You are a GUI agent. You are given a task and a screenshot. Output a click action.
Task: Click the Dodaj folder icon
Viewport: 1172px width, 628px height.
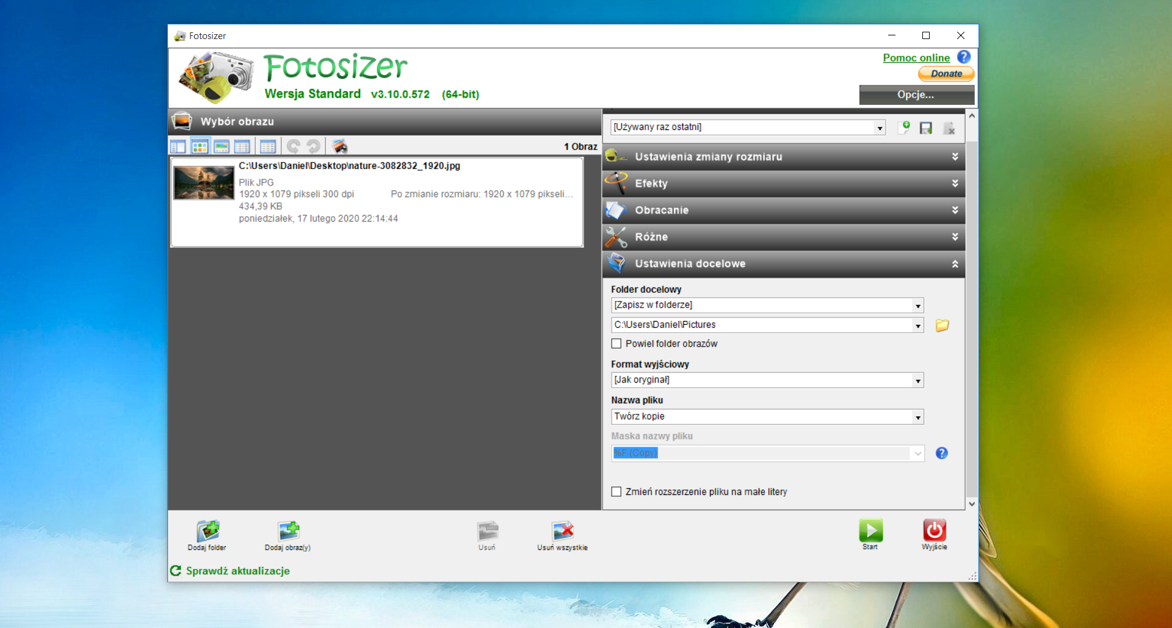207,531
